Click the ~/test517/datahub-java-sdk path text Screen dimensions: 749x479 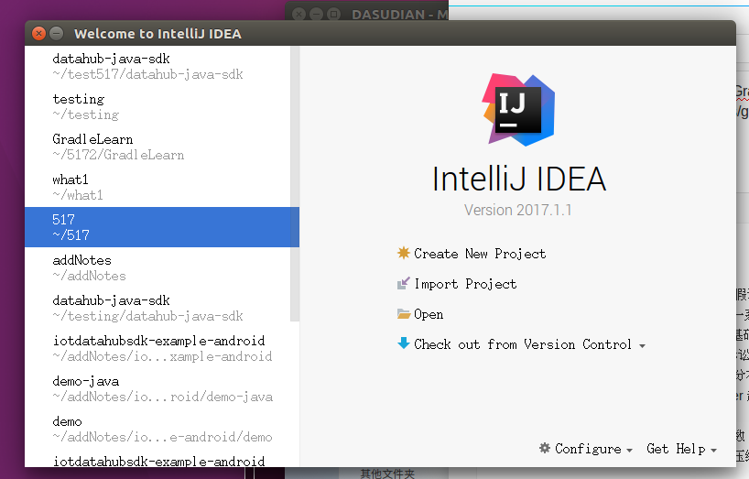[147, 74]
